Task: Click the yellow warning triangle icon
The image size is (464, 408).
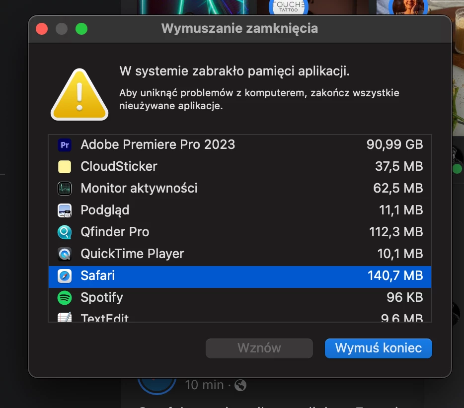Action: click(x=79, y=95)
